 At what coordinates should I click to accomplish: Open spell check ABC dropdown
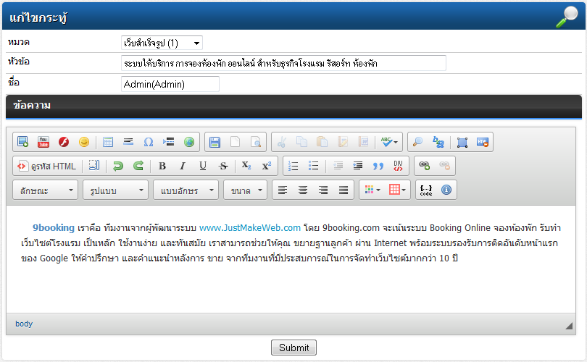click(x=389, y=142)
